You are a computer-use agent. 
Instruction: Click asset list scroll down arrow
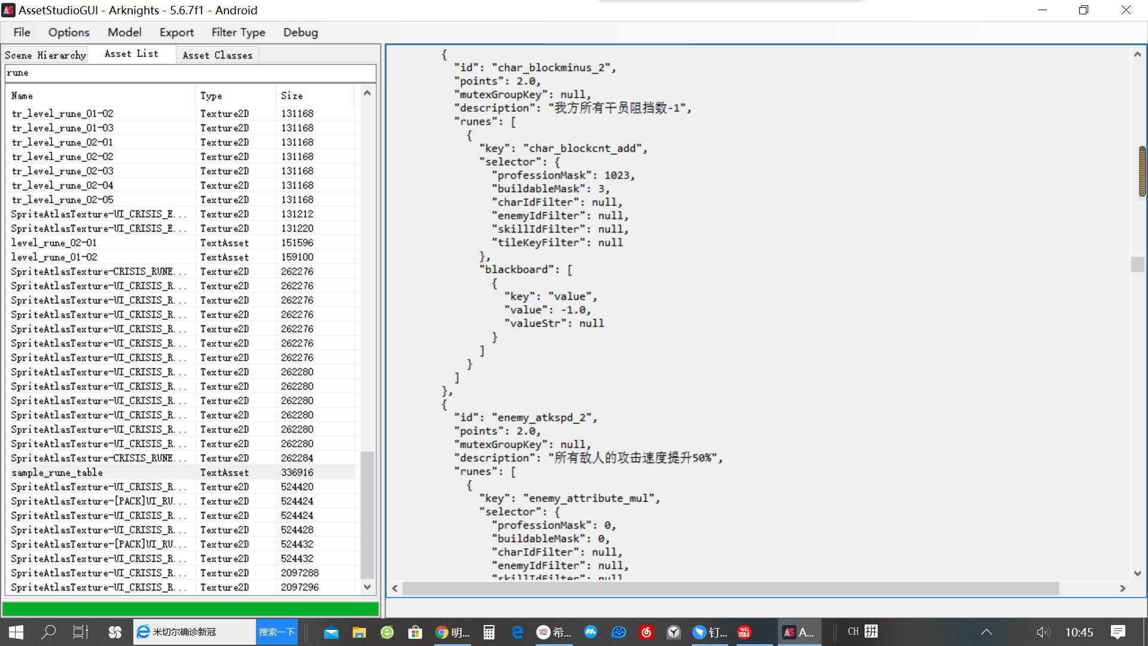pyautogui.click(x=367, y=587)
